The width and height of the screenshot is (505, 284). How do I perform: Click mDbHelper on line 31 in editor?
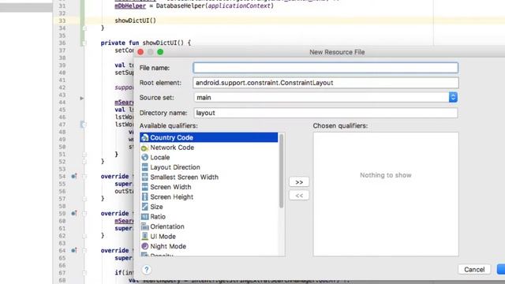click(130, 6)
